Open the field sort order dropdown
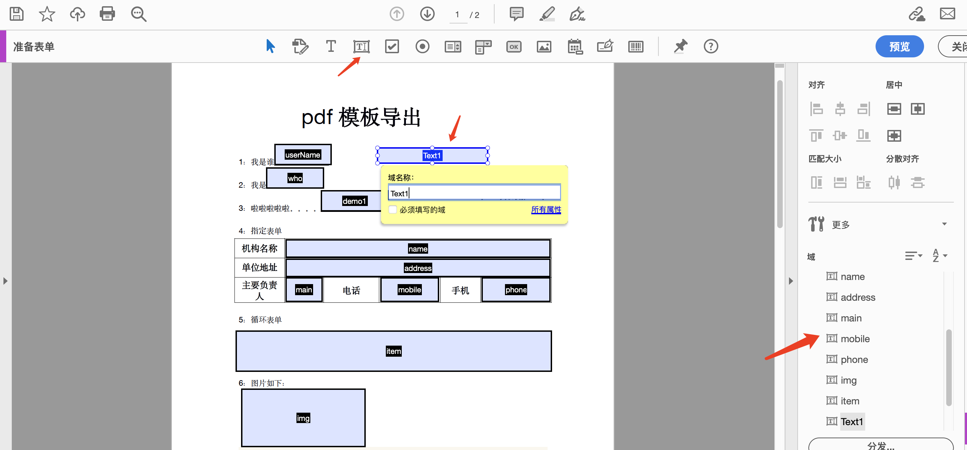 pyautogui.click(x=913, y=255)
